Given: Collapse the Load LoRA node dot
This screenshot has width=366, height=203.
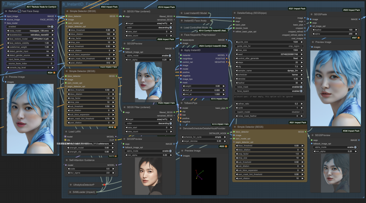Looking at the screenshot, I should [x=66, y=131].
